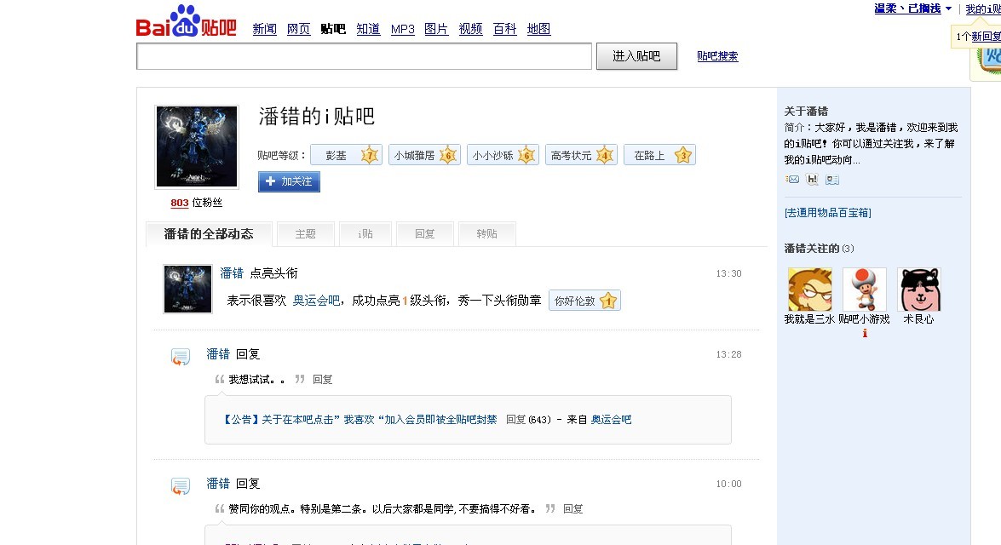Click the mail envelope icon under 关于潘错
Viewport: 1001px width, 545px height.
[x=792, y=180]
